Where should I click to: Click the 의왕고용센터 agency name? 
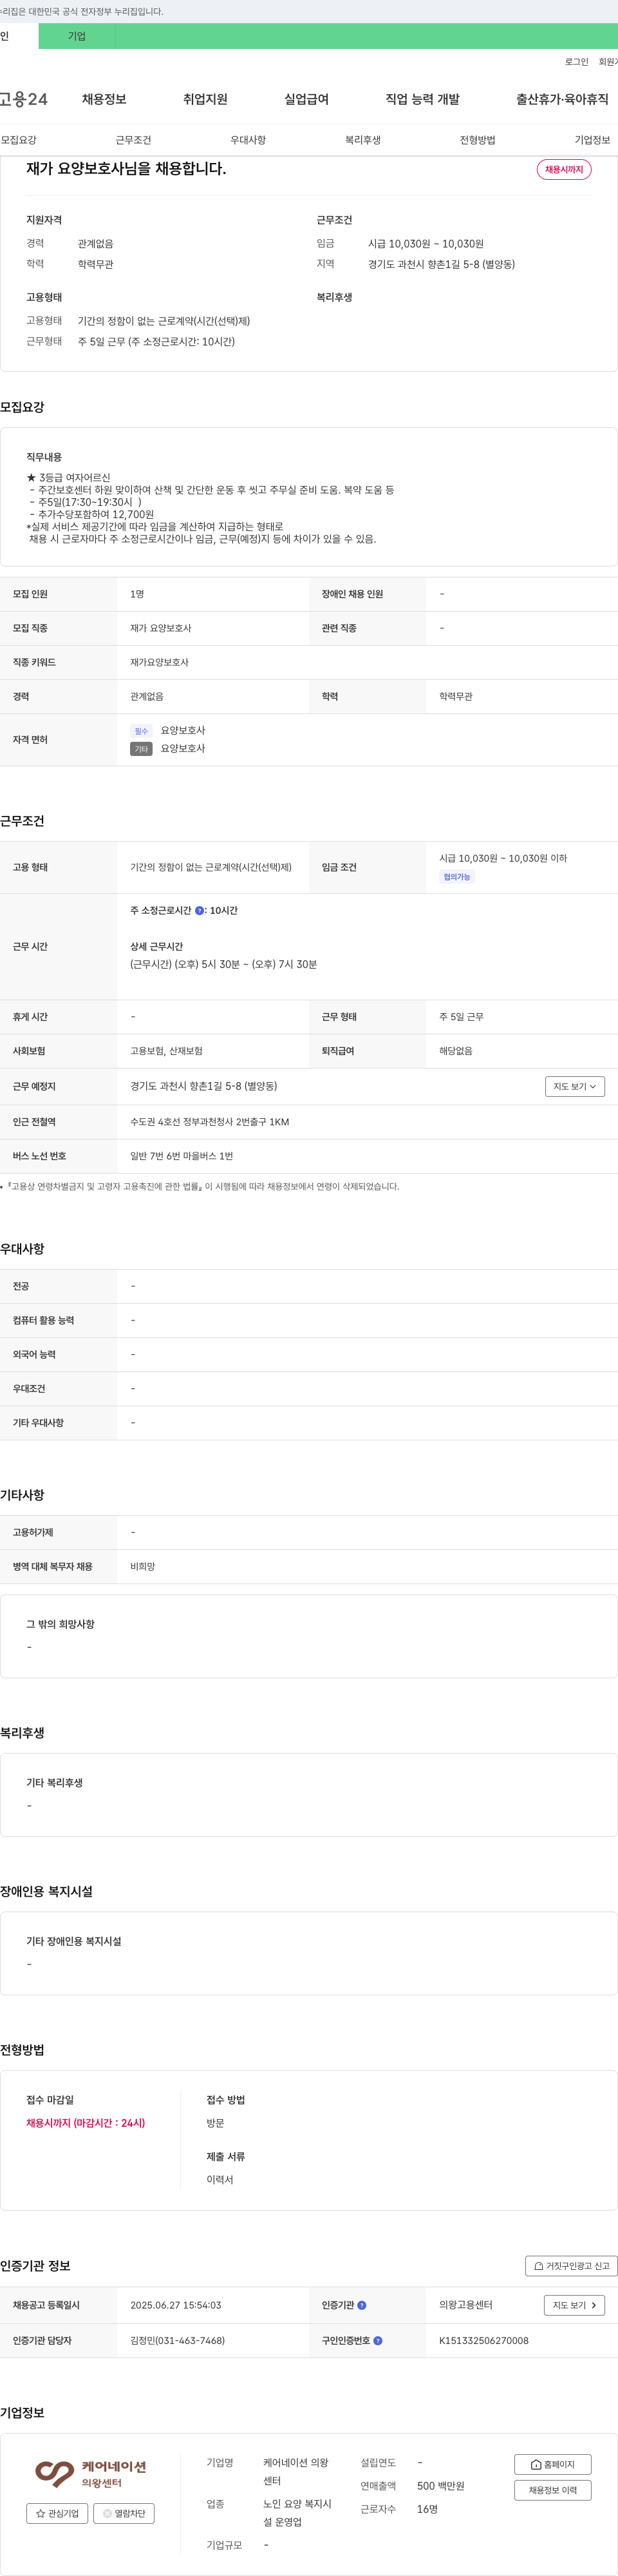[x=466, y=2305]
